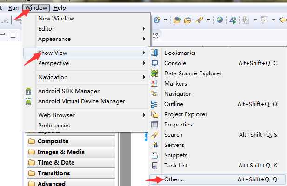
Task: Maximize the left panel view
Action: 13,35
